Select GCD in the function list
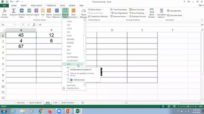The width and height of the screenshot is (204, 114). [x=73, y=64]
